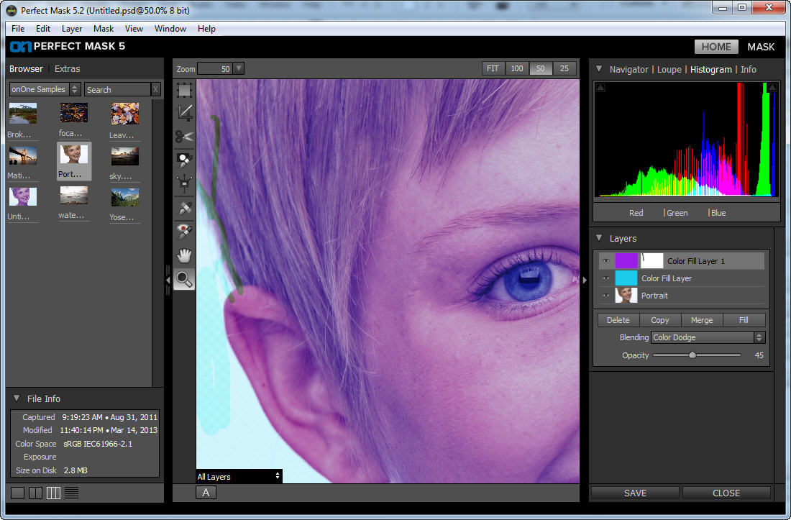
Task: Select the Zoom magnifier tool
Action: click(184, 279)
